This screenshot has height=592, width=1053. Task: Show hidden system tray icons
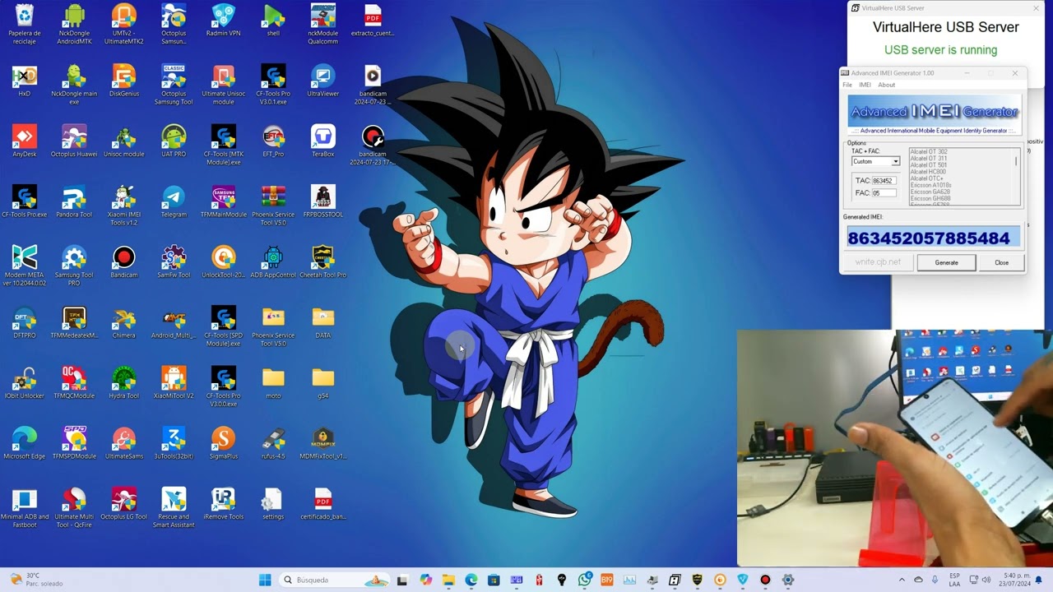pyautogui.click(x=902, y=580)
